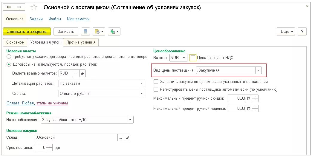Open the Склад .Основной record via open icon
Viewport: 312px width, 156px height.
point(127,137)
